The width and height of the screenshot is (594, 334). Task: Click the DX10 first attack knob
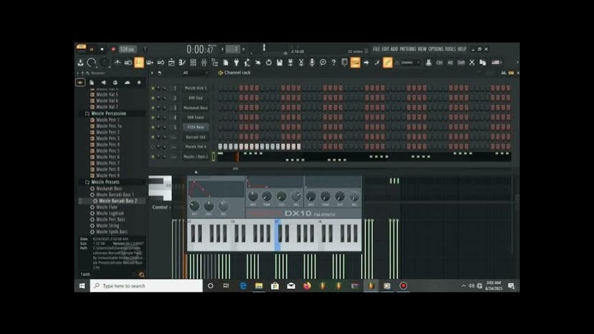click(x=194, y=206)
